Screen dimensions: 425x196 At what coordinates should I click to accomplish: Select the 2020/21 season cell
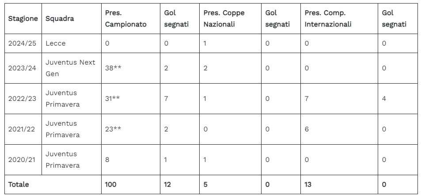pyautogui.click(x=23, y=159)
